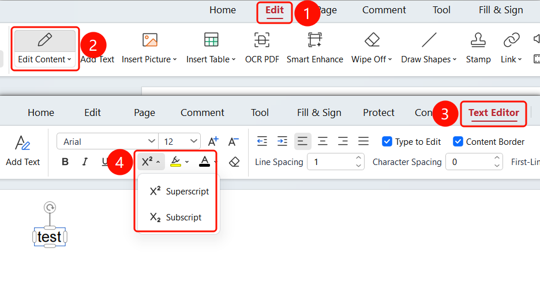The image size is (540, 285).
Task: Go to the Page tab in lower ribbon
Action: pos(144,113)
